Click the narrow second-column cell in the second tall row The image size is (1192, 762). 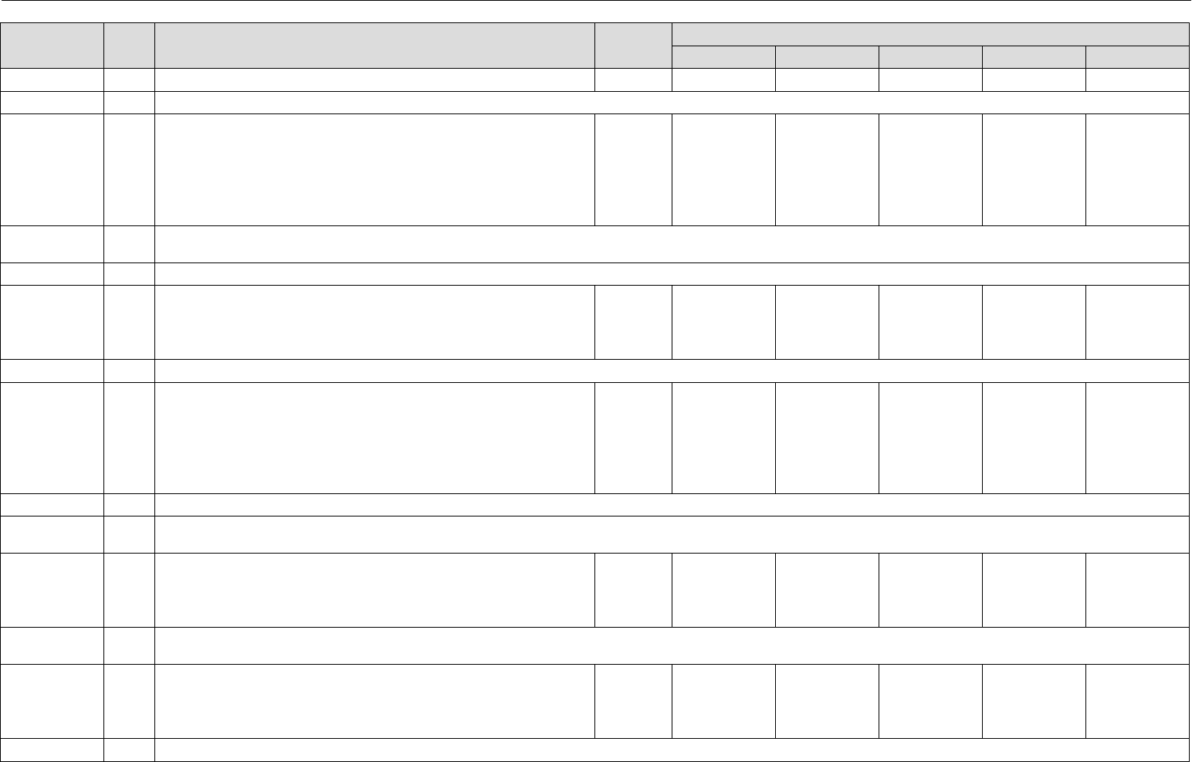coord(129,322)
